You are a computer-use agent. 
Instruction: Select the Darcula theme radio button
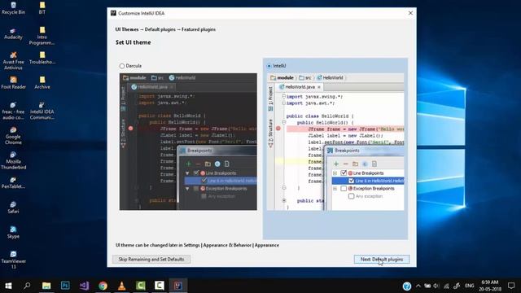click(122, 66)
